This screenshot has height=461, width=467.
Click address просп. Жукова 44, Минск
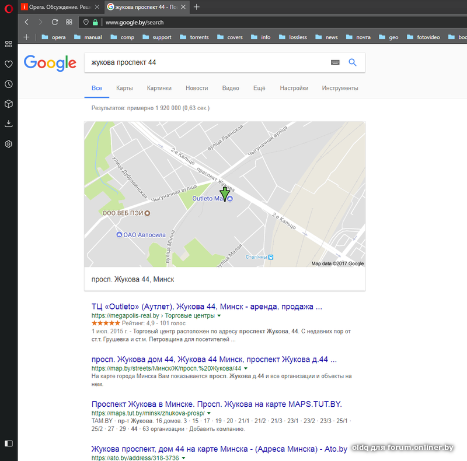133,279
